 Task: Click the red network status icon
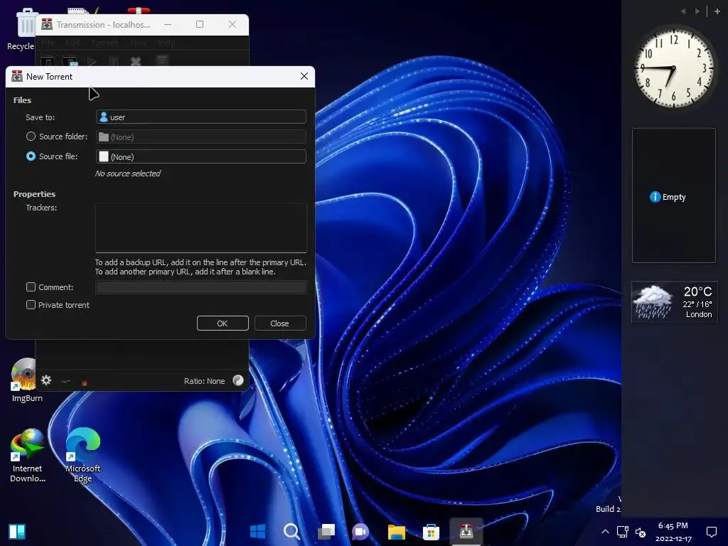click(85, 382)
